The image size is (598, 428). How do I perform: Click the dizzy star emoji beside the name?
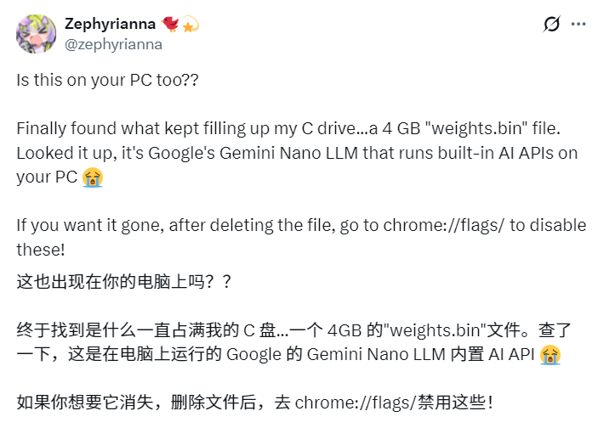click(190, 23)
